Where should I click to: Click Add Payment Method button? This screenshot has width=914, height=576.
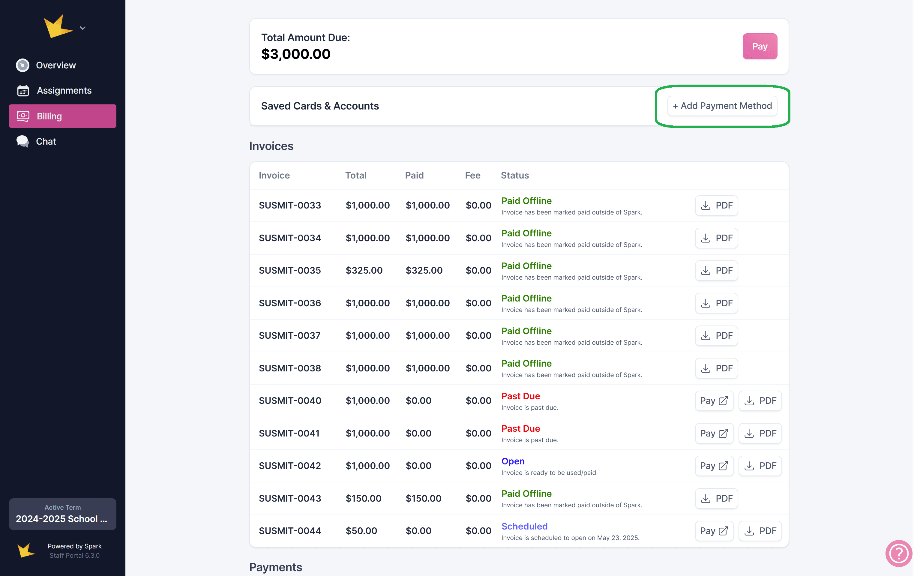722,106
